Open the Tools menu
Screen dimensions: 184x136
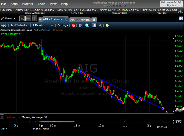[41, 4]
